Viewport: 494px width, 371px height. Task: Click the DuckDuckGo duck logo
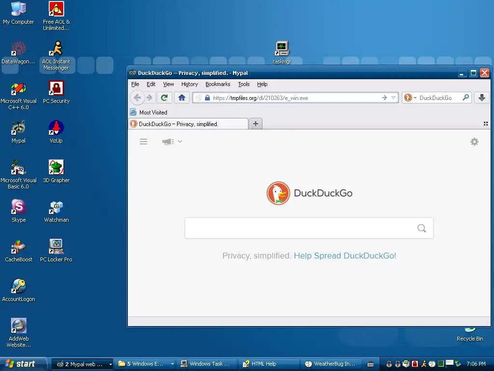(278, 193)
